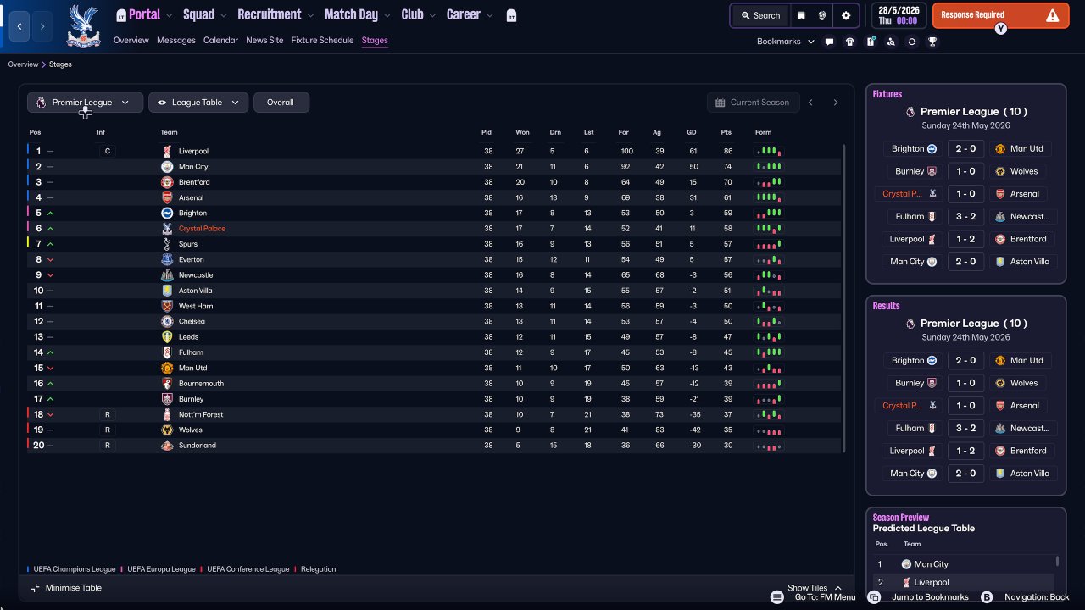This screenshot has width=1085, height=610.
Task: Click Sunderland's crest in the league table
Action: 167,446
